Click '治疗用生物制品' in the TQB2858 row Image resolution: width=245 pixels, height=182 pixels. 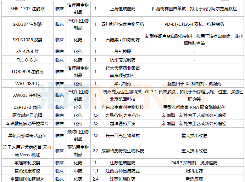pyautogui.click(x=78, y=72)
